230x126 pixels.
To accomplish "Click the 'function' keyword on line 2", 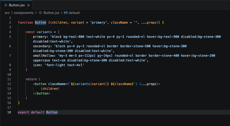I will (25, 23).
